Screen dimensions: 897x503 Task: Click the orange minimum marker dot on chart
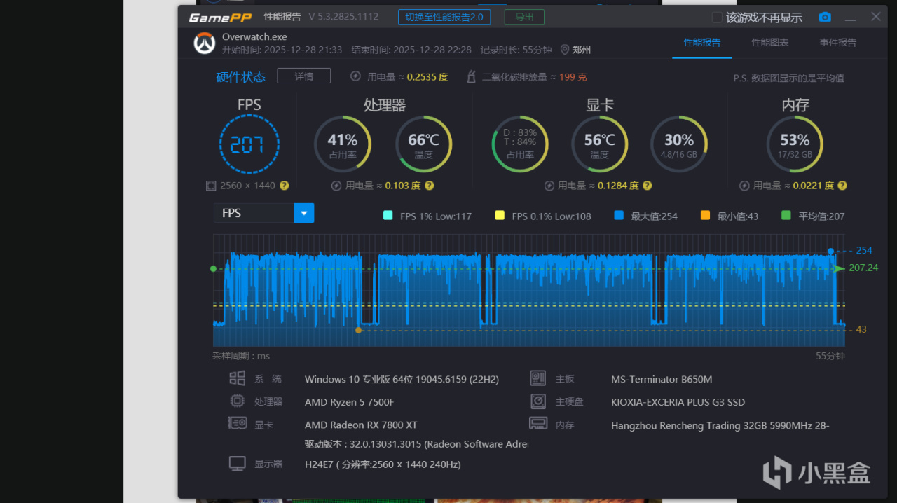359,330
